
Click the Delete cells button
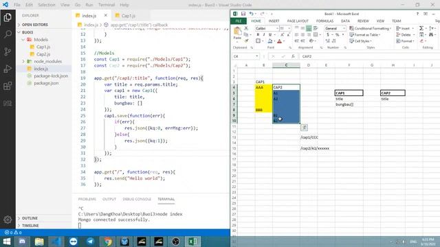[405, 35]
